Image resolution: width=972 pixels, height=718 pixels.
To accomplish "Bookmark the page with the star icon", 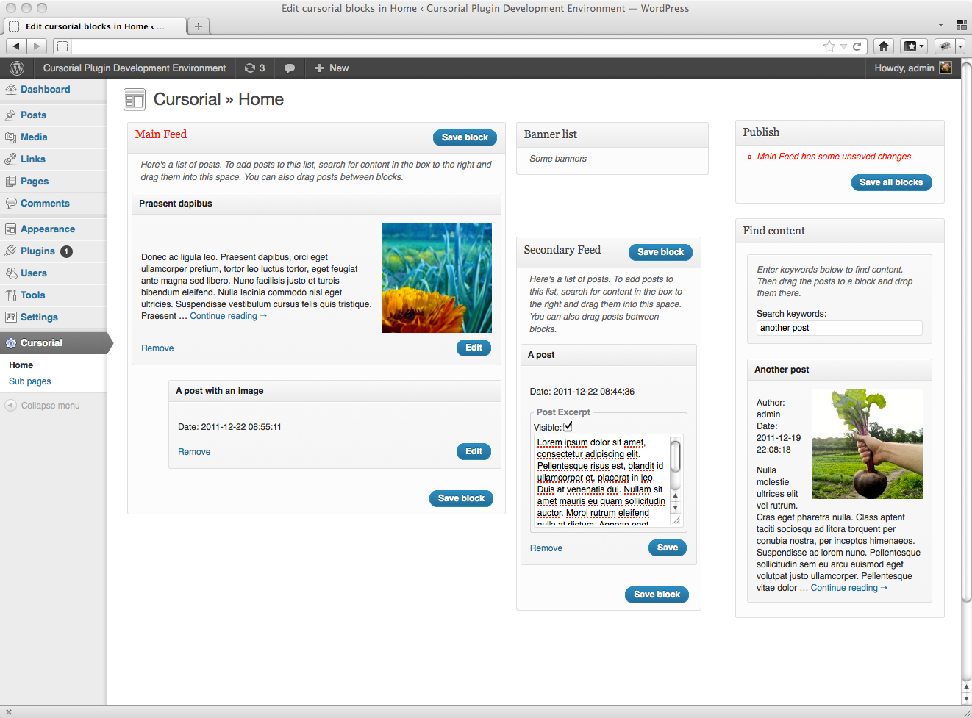I will [829, 46].
